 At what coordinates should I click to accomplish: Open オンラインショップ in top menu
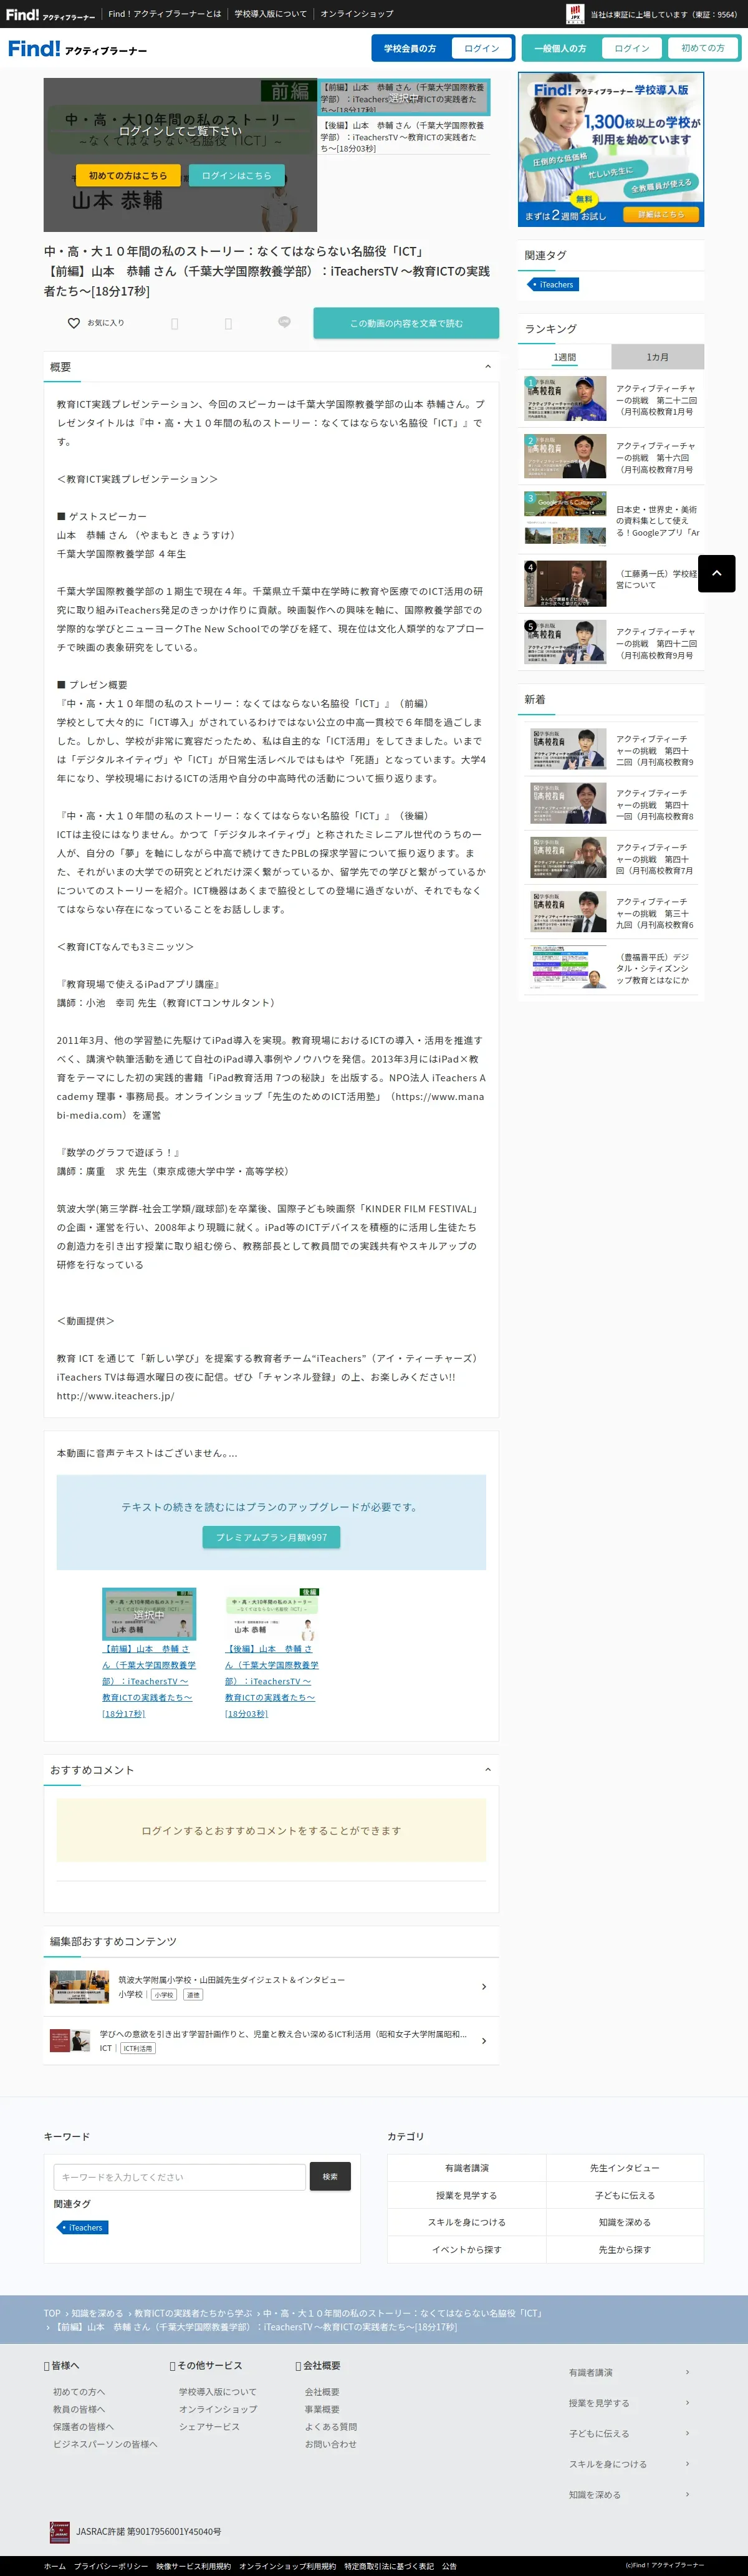coord(357,14)
